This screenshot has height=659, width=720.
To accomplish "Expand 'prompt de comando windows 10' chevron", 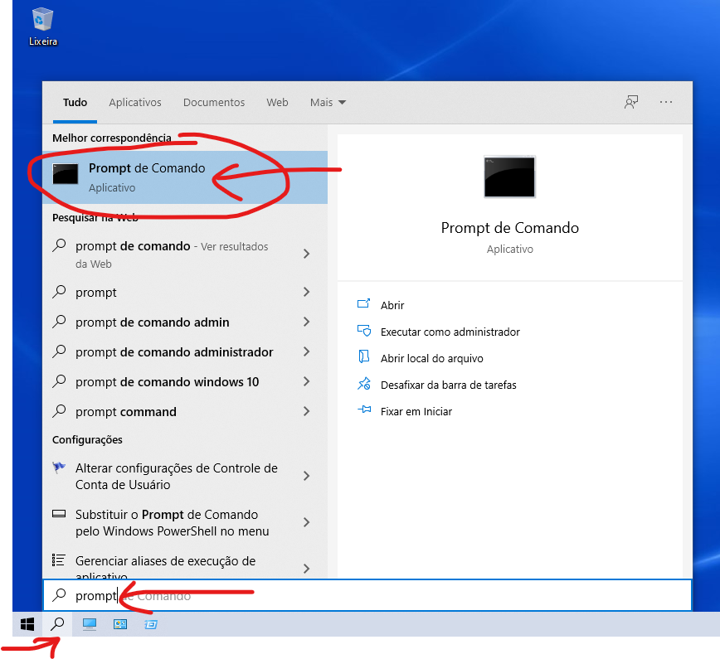I will click(x=307, y=381).
